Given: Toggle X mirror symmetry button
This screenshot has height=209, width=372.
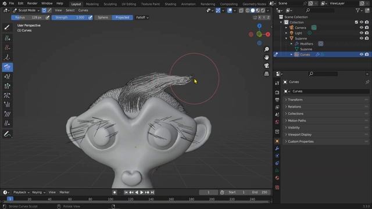Looking at the screenshot, I should point(260,17).
